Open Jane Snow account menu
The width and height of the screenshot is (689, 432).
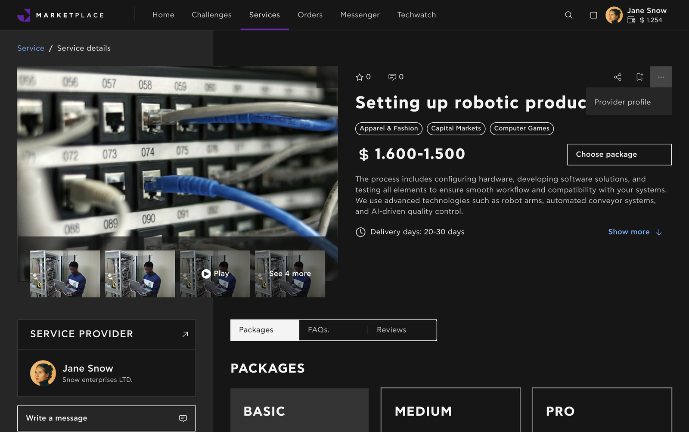pyautogui.click(x=636, y=15)
